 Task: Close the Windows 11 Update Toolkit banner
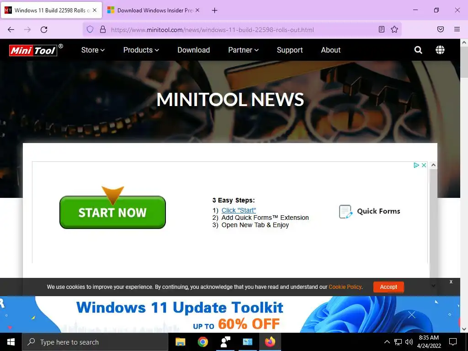[412, 314]
